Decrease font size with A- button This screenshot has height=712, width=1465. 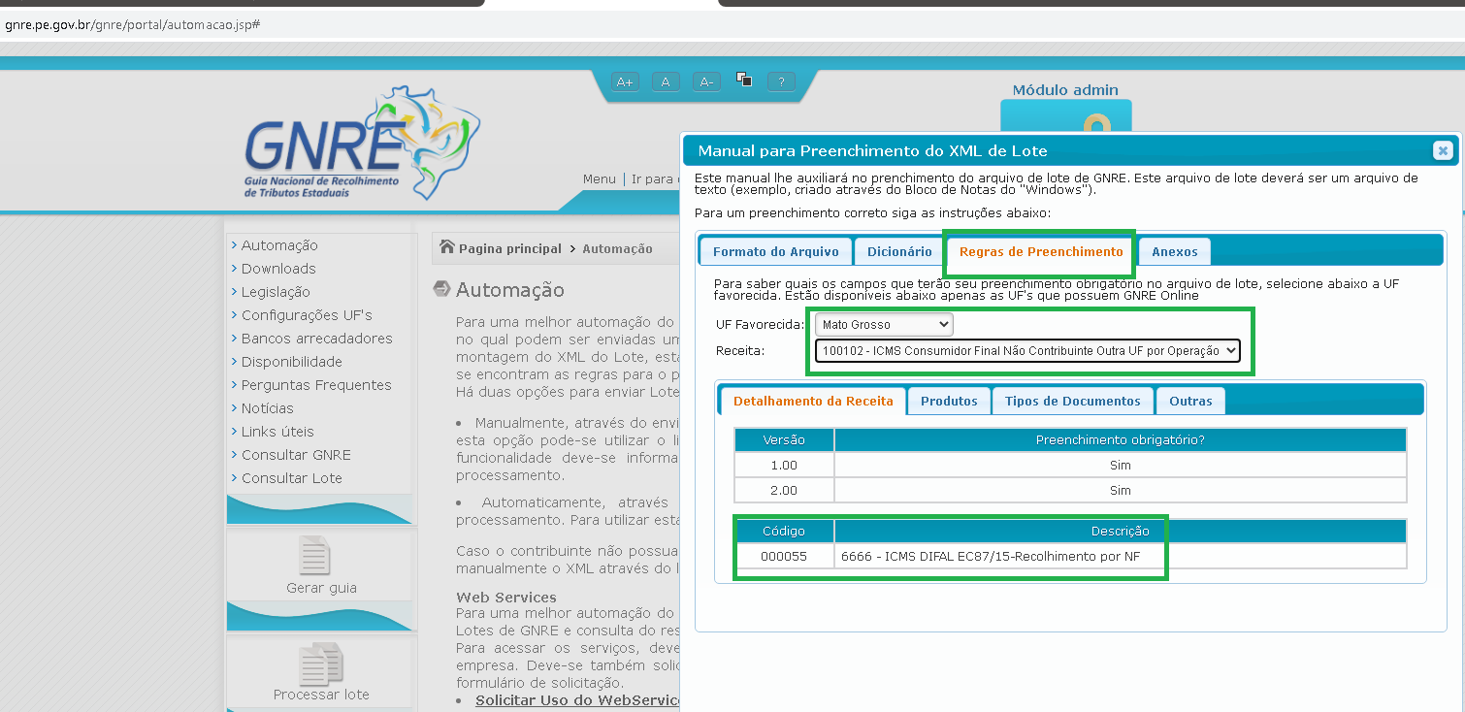click(x=706, y=82)
